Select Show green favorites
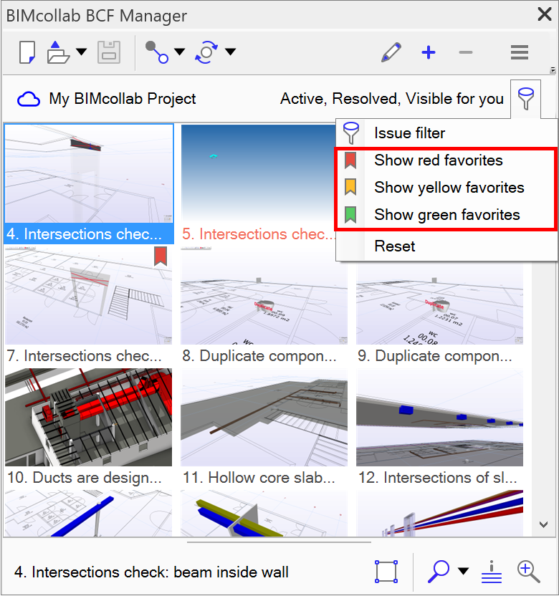 pyautogui.click(x=446, y=215)
